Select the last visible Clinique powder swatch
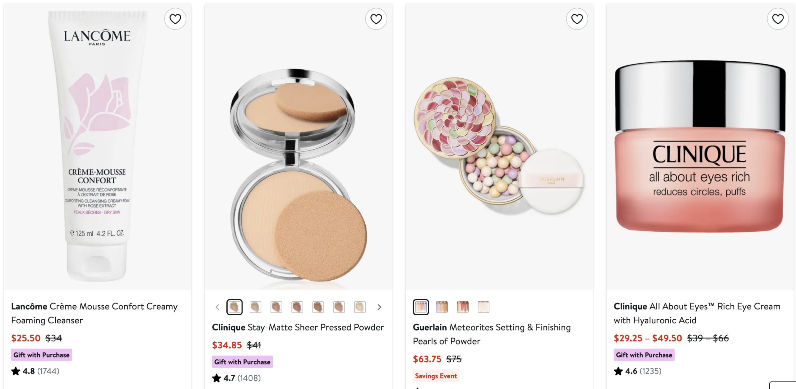 coord(360,307)
